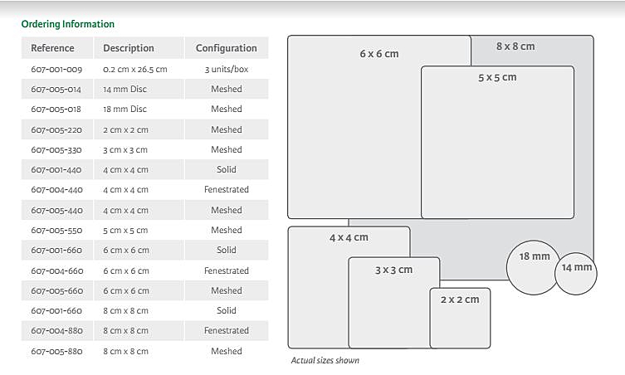Click reference 607-005-880 at table bottom
The height and width of the screenshot is (375, 625).
[x=56, y=351]
